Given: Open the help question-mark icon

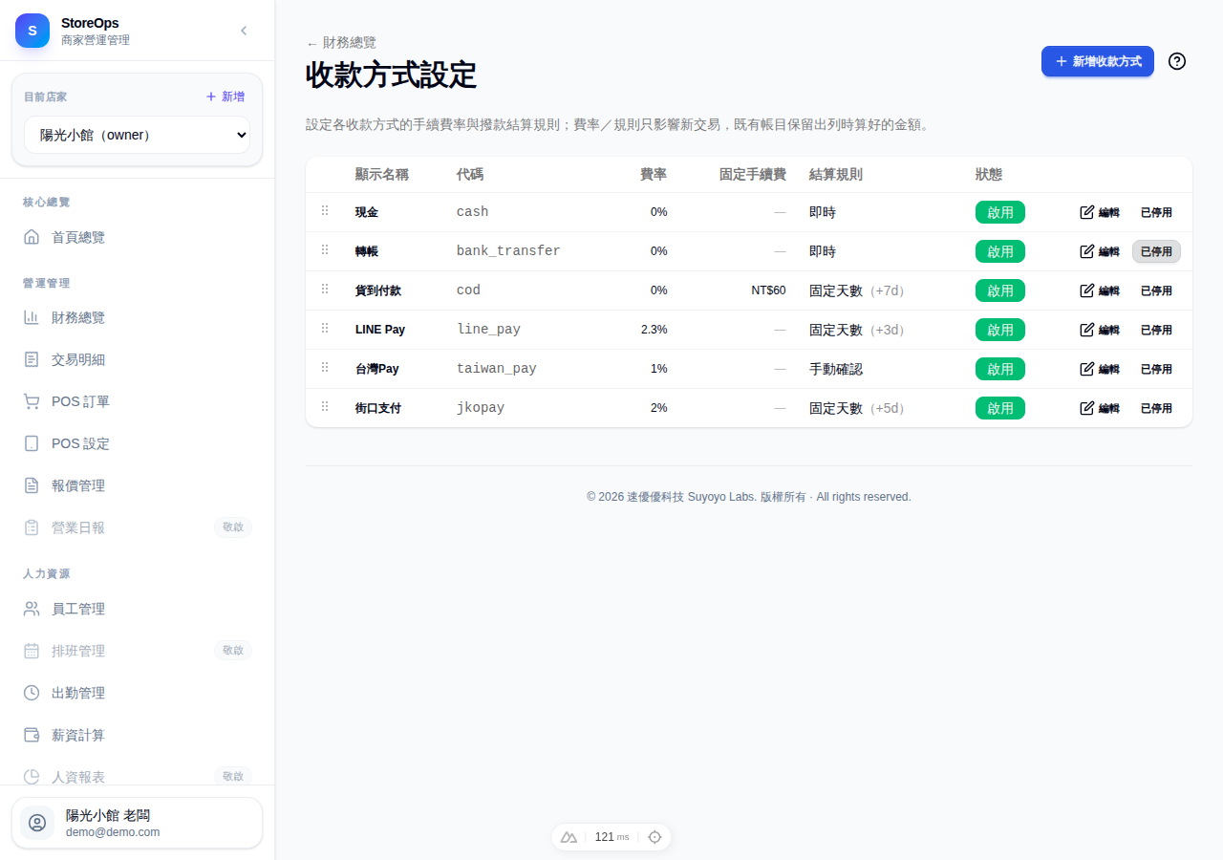Looking at the screenshot, I should pyautogui.click(x=1177, y=61).
